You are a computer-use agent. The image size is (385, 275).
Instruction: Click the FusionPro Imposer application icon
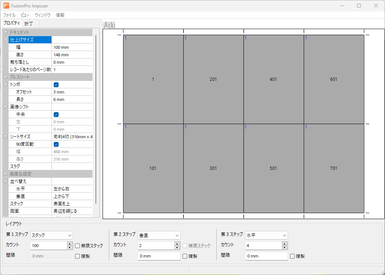6,6
